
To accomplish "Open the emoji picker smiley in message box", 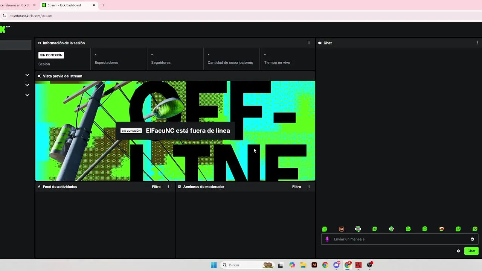I will point(472,239).
